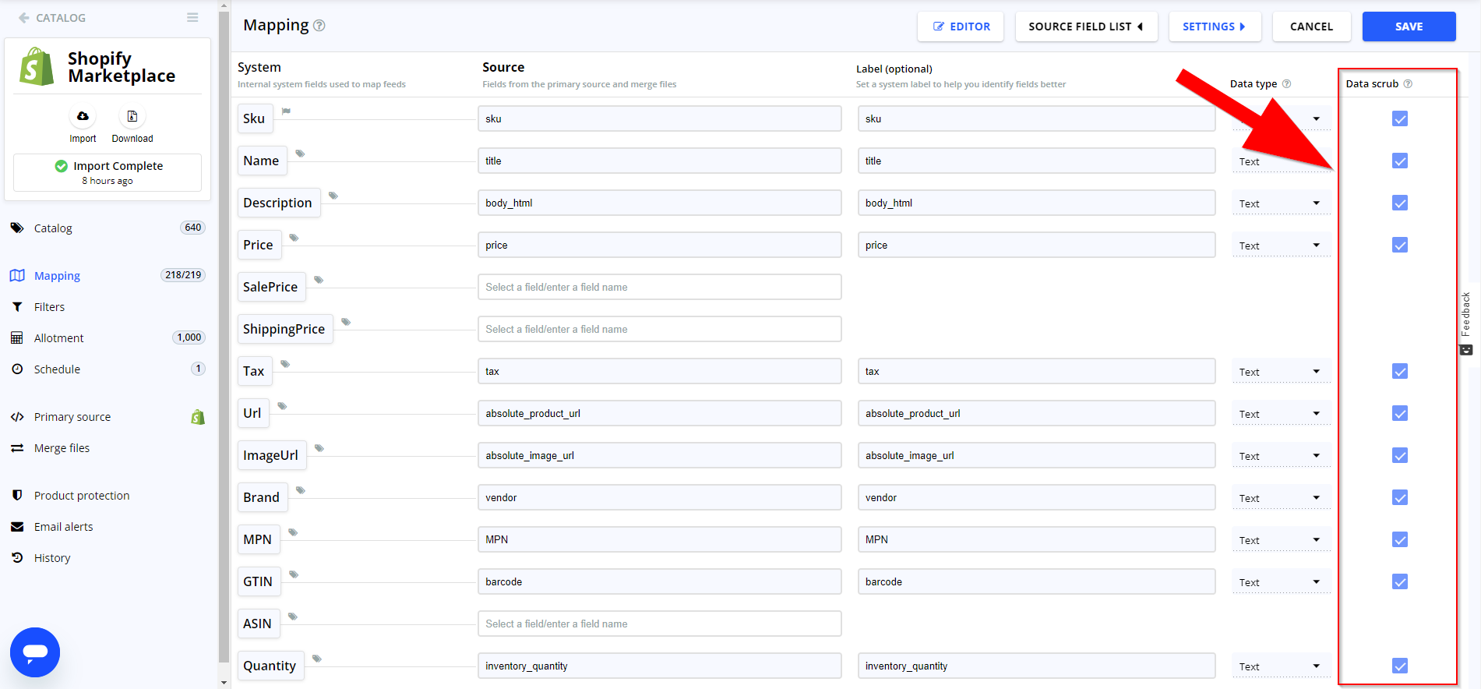
Task: Open Data type dropdown for Price row
Action: [x=1281, y=246]
